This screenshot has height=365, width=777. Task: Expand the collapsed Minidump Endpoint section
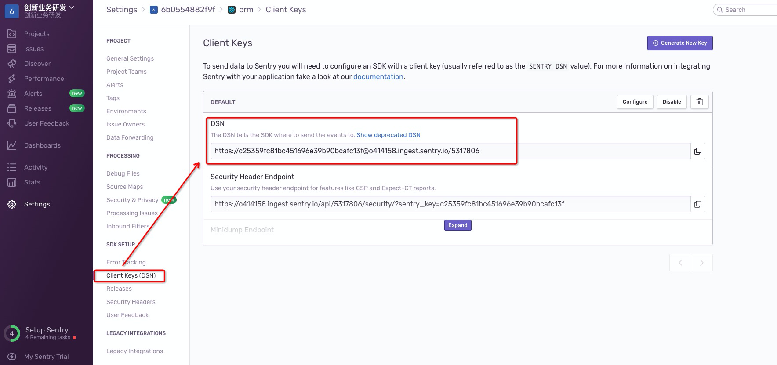coord(457,225)
